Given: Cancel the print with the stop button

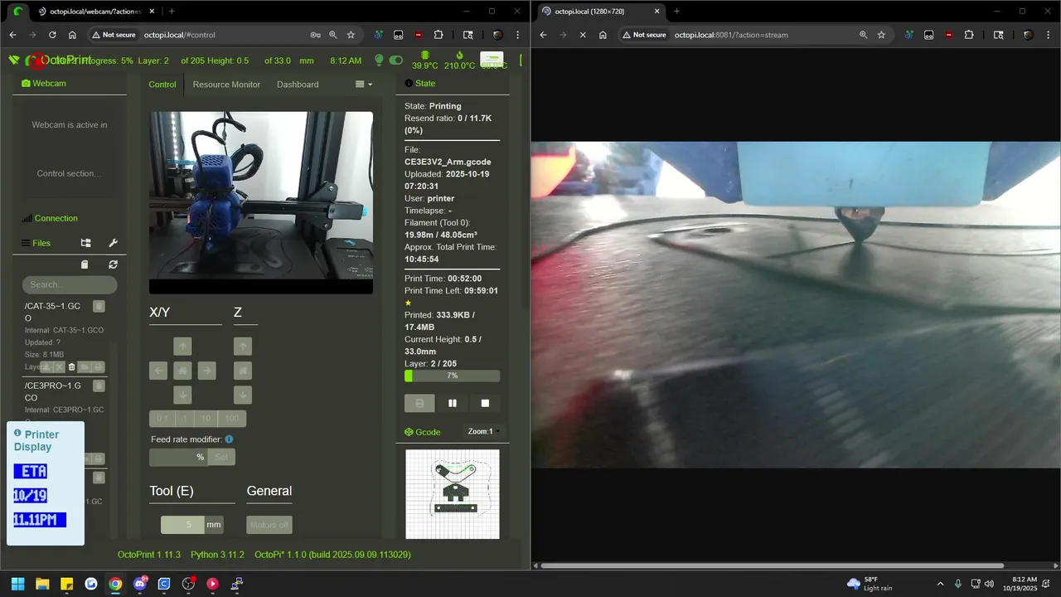Looking at the screenshot, I should pyautogui.click(x=485, y=403).
